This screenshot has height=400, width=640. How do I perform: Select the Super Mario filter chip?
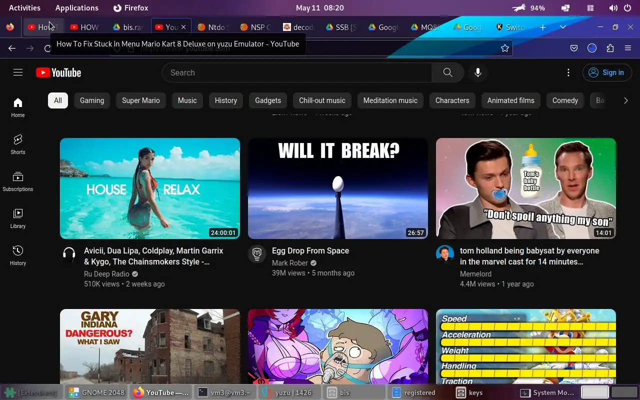tap(141, 100)
